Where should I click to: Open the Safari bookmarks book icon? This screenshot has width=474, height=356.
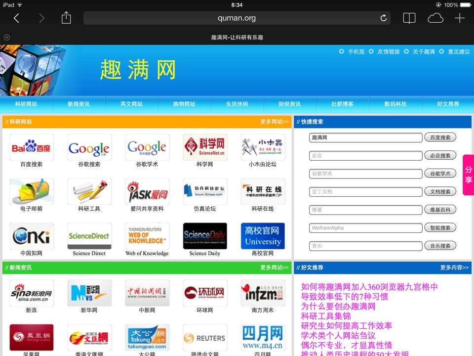(409, 18)
